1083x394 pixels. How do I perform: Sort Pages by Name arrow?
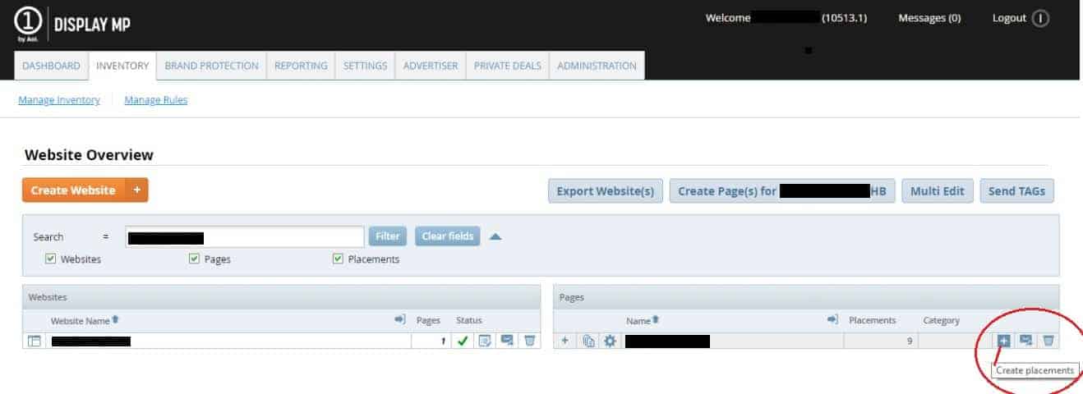(656, 319)
